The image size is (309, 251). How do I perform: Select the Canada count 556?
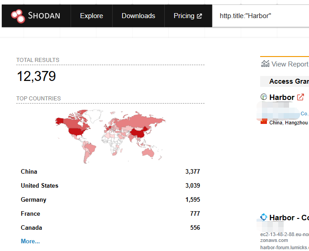pyautogui.click(x=195, y=227)
